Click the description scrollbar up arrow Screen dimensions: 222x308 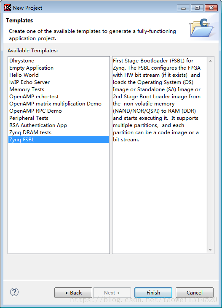pyautogui.click(x=210, y=61)
